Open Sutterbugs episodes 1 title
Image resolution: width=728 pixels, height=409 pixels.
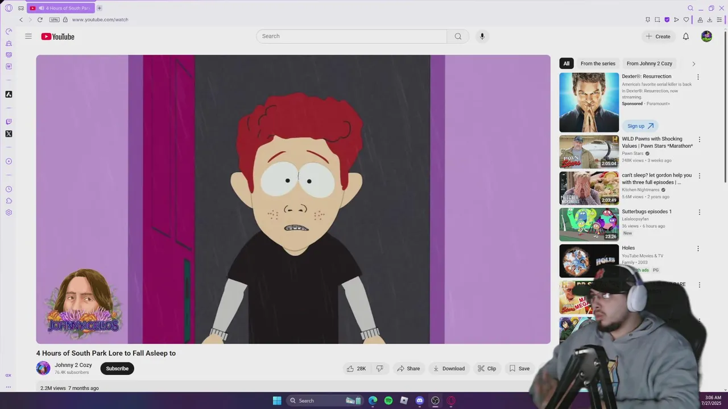tap(647, 211)
